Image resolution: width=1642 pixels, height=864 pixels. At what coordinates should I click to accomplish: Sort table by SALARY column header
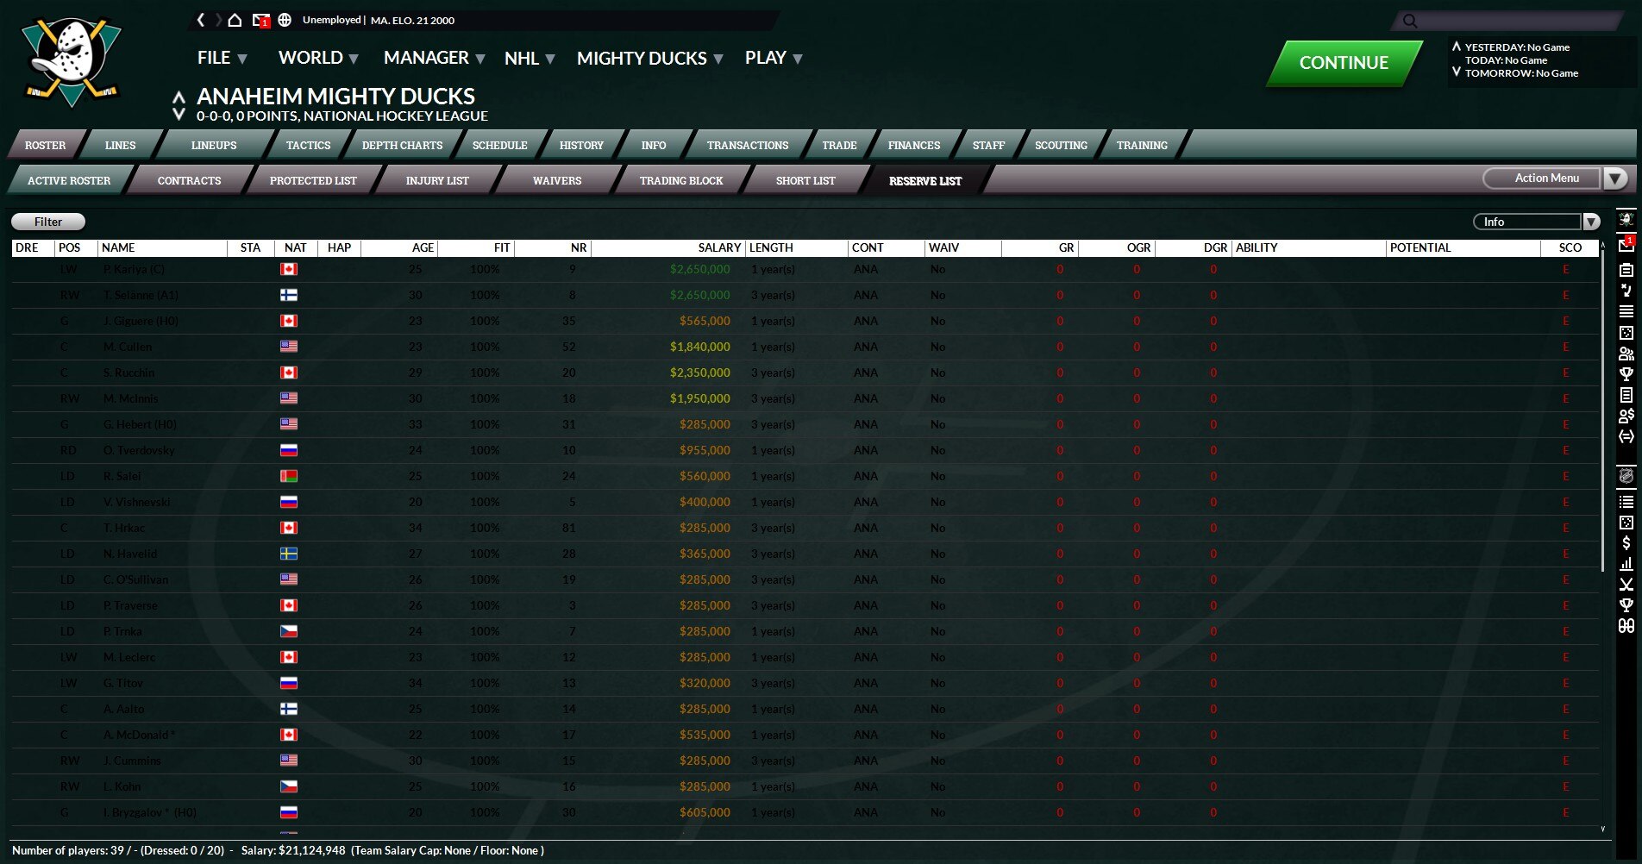pos(668,247)
